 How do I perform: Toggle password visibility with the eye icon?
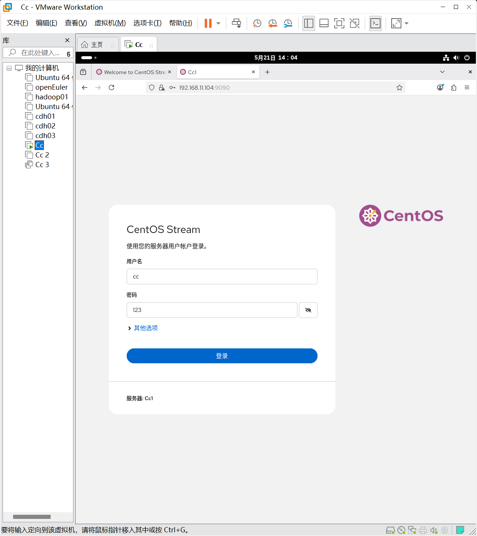coord(308,310)
